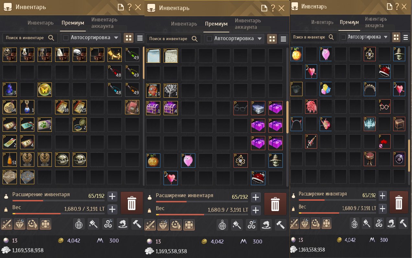Click the black-framed glasses item
412x258 pixels.
tap(241, 108)
